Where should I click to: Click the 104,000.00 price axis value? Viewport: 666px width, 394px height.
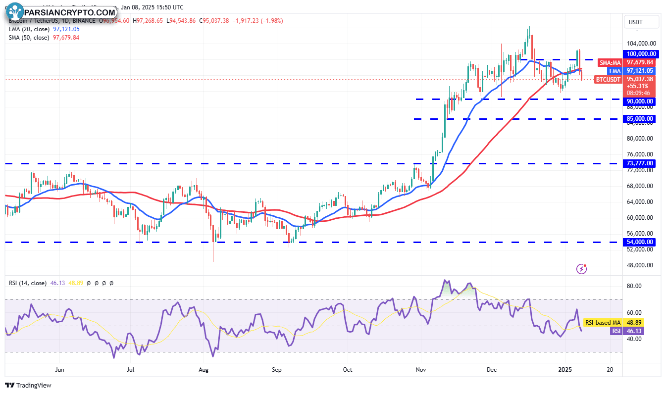(642, 44)
